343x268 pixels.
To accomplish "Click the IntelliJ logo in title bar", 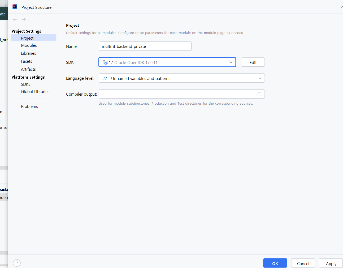I will [15, 7].
